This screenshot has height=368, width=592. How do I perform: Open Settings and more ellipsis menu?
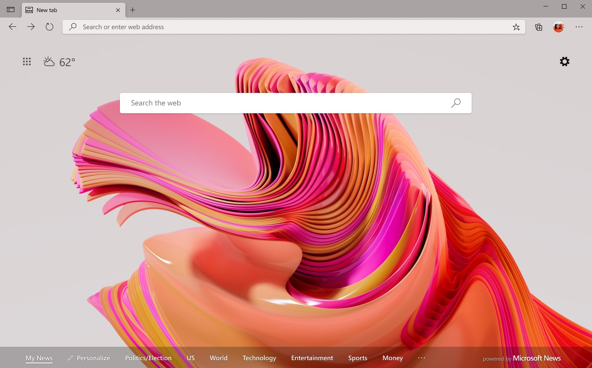(x=579, y=27)
